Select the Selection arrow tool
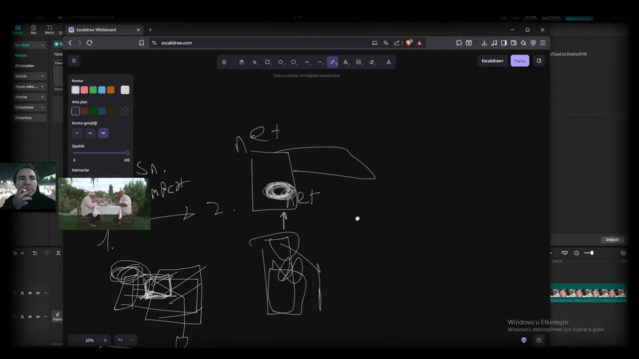Image resolution: width=639 pixels, height=359 pixels. [255, 62]
